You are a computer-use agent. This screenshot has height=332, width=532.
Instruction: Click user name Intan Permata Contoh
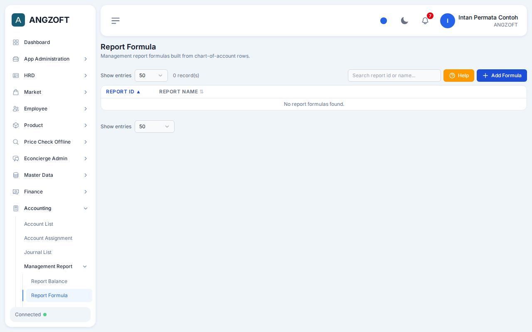coord(488,17)
